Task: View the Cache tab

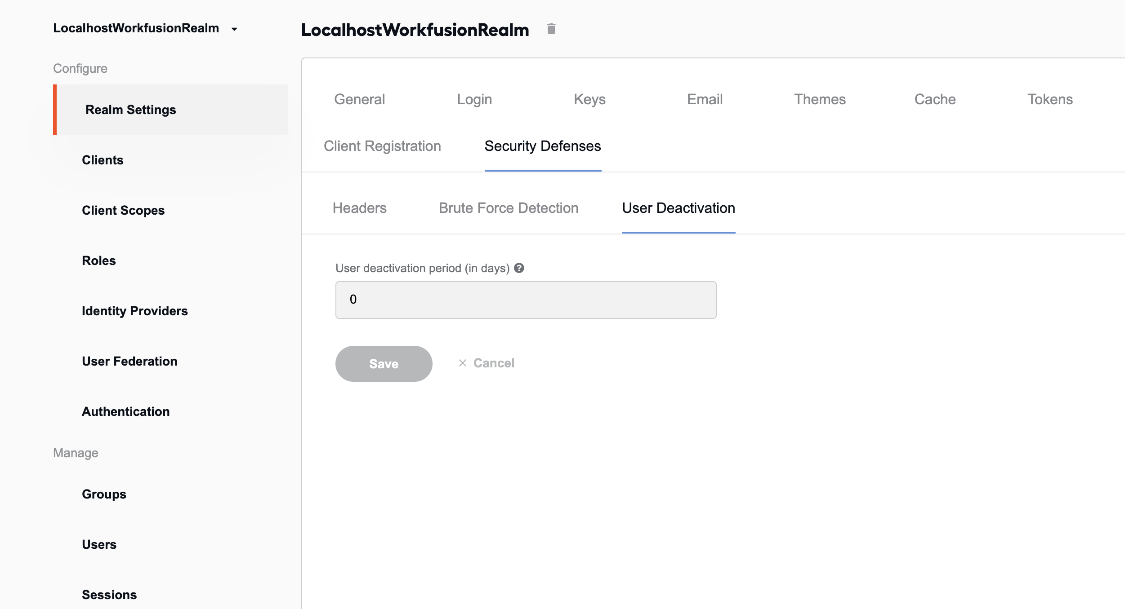Action: click(x=935, y=99)
